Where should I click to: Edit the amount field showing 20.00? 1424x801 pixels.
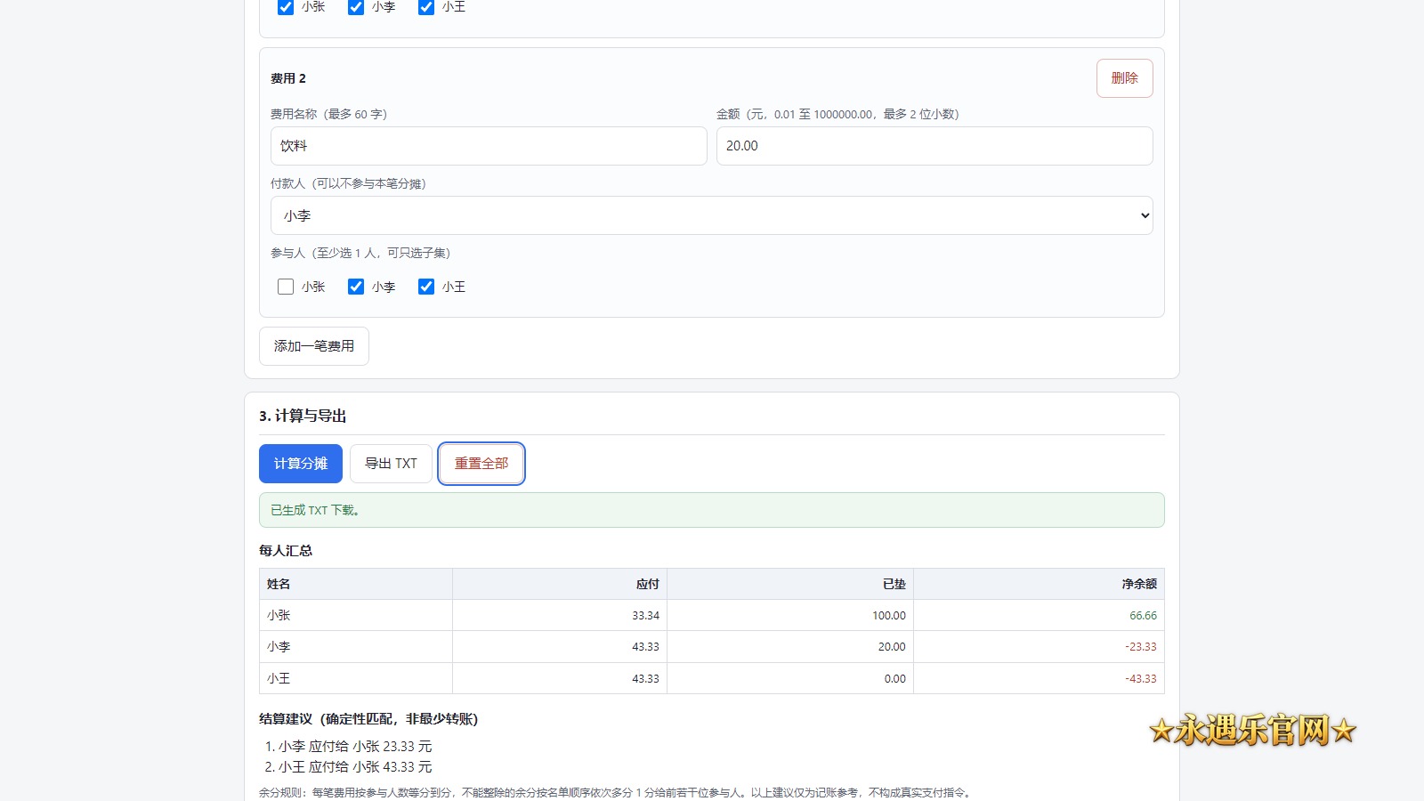[x=934, y=146]
